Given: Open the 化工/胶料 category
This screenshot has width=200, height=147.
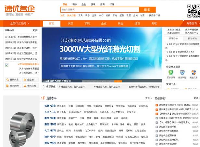Looking at the screenshot, I should point(50,130).
